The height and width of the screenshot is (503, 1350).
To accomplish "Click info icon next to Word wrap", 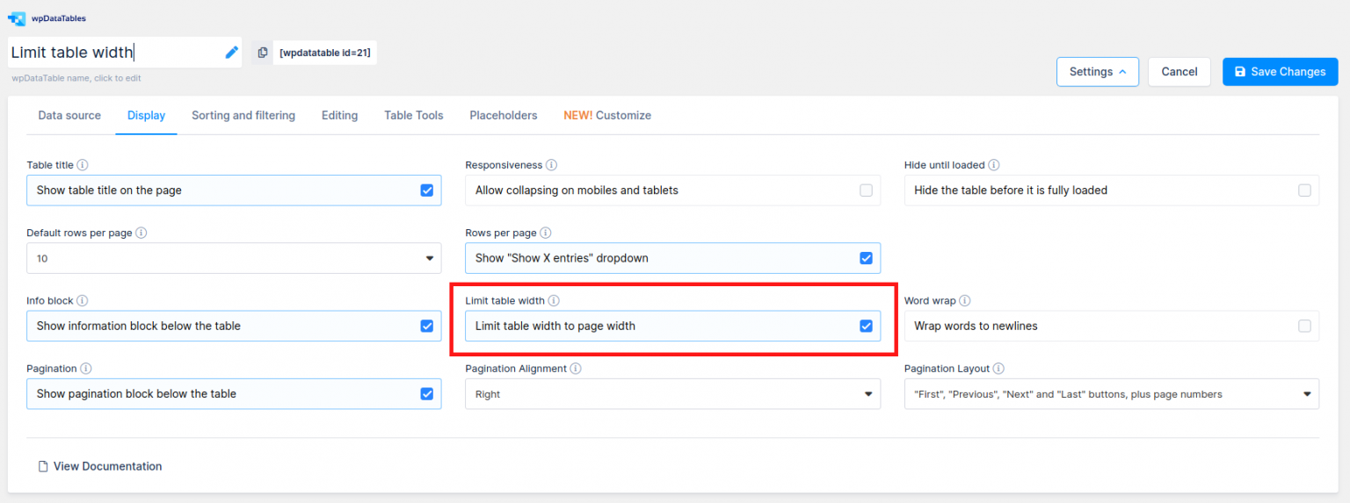I will [964, 301].
